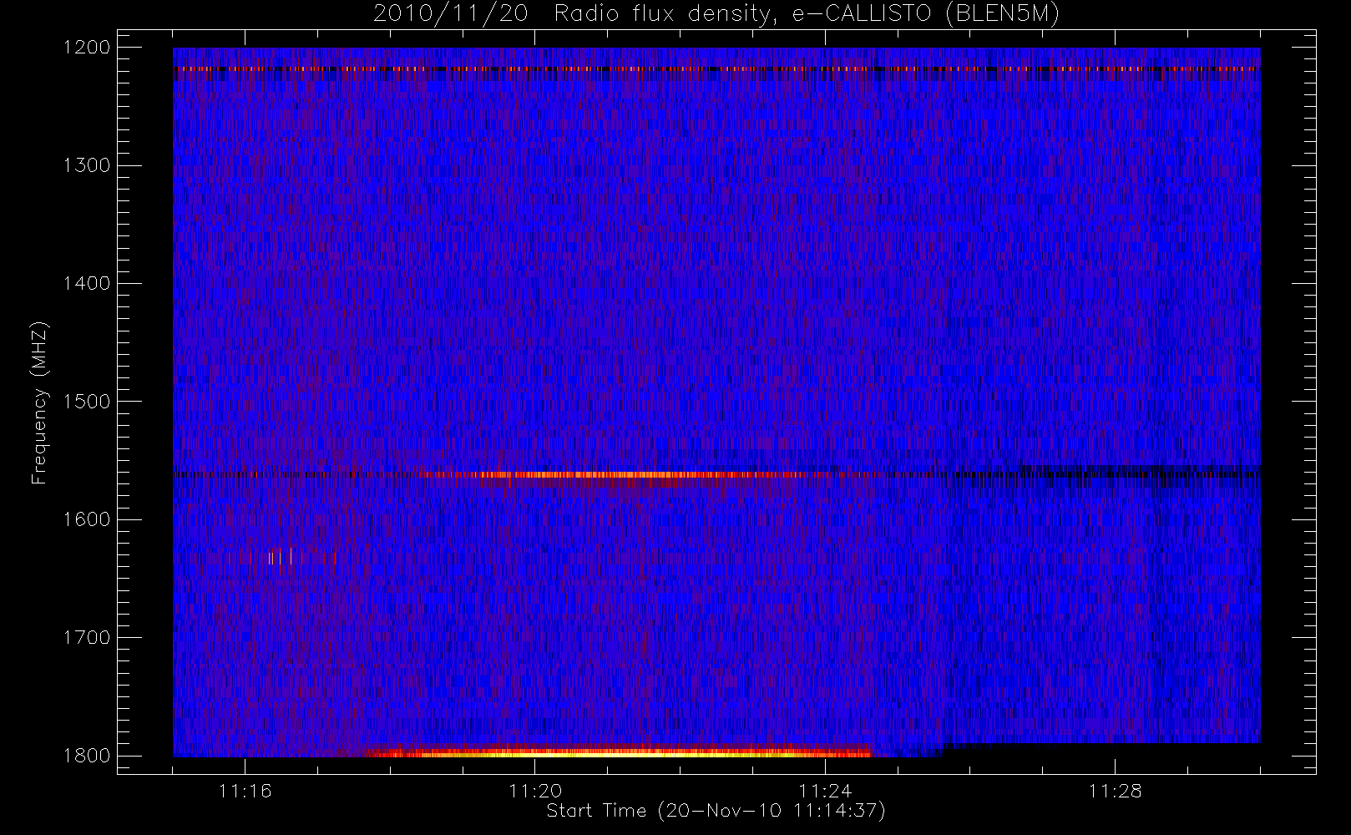Image resolution: width=1351 pixels, height=835 pixels.
Task: Click the 'Start Time (20-Nov-10 11:14:37)' axis label
Action: click(x=716, y=811)
